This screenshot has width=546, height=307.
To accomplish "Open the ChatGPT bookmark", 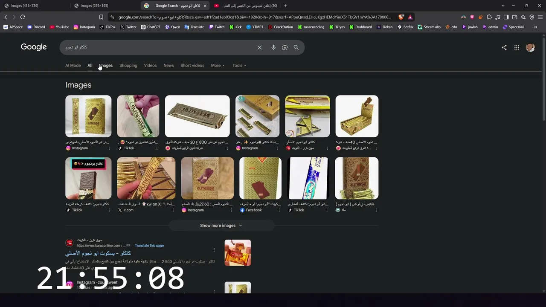I will tap(151, 27).
